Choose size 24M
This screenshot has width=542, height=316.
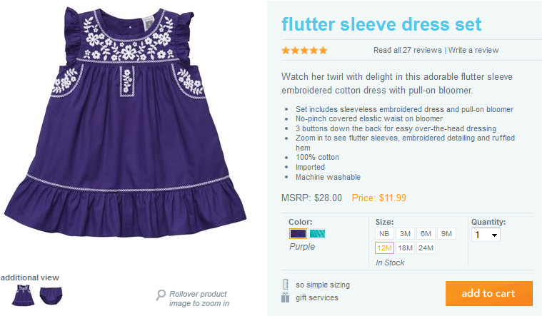(x=426, y=248)
